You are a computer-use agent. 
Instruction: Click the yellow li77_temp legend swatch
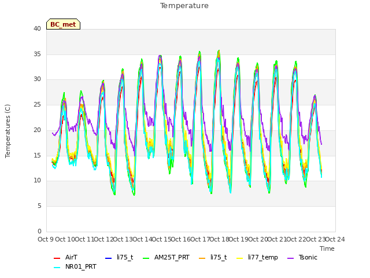(240, 258)
